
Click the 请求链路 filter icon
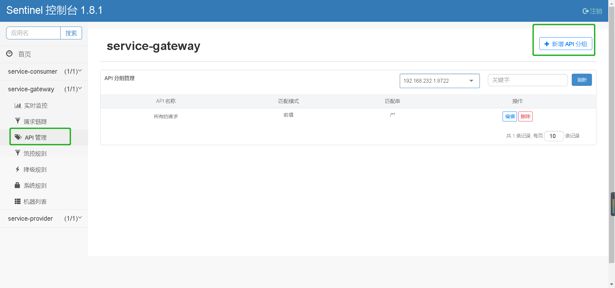coord(18,121)
